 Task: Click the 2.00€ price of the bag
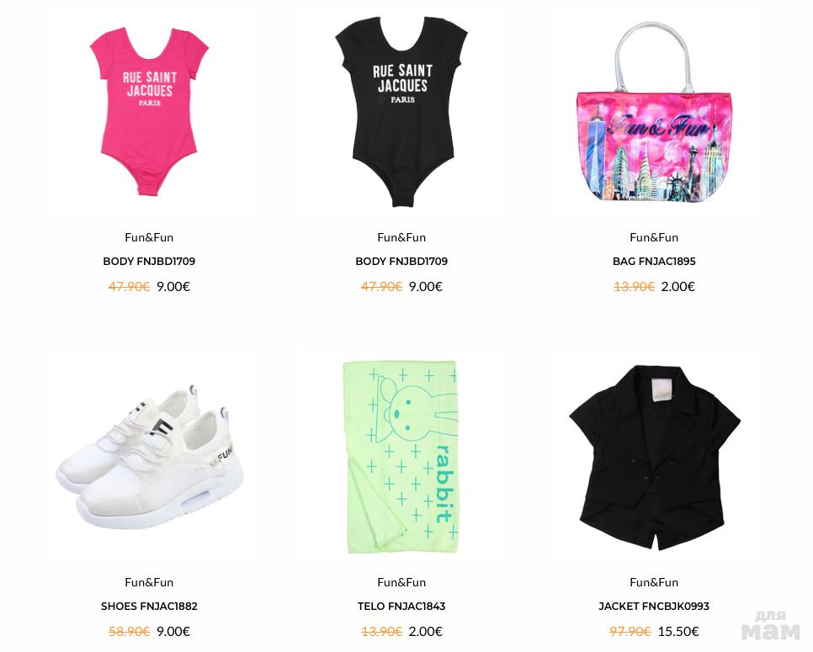tap(677, 287)
